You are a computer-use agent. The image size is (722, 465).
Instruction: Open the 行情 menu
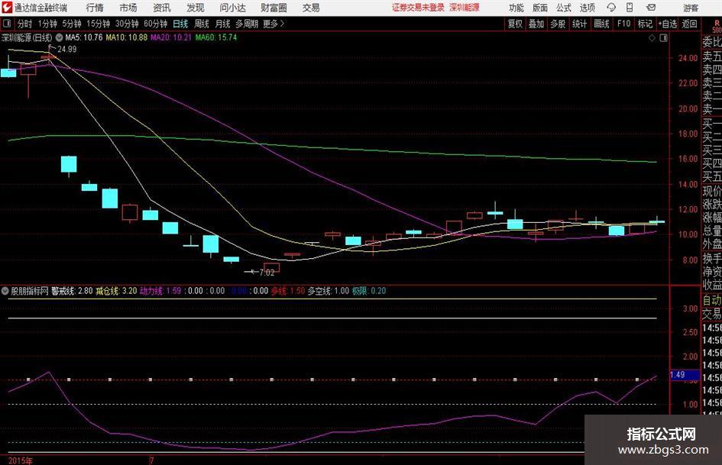(95, 8)
